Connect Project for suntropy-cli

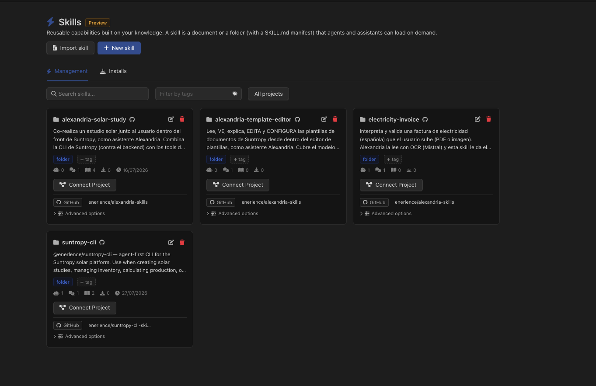85,308
